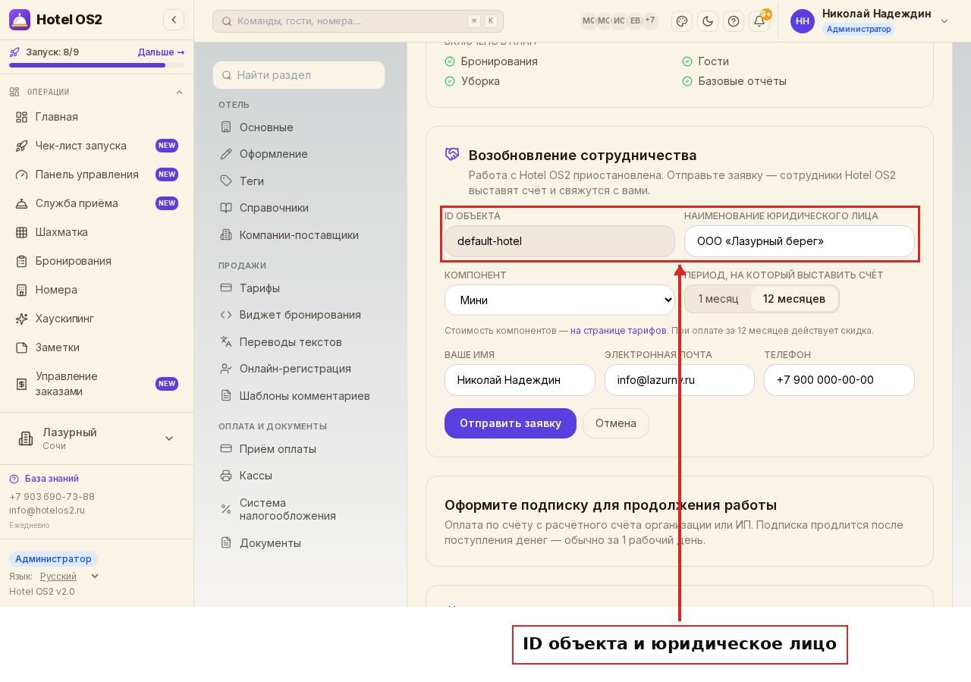Image resolution: width=971 pixels, height=682 pixels.
Task: Collapse the ОПЕРАЦИИ section chevron
Action: tap(180, 92)
